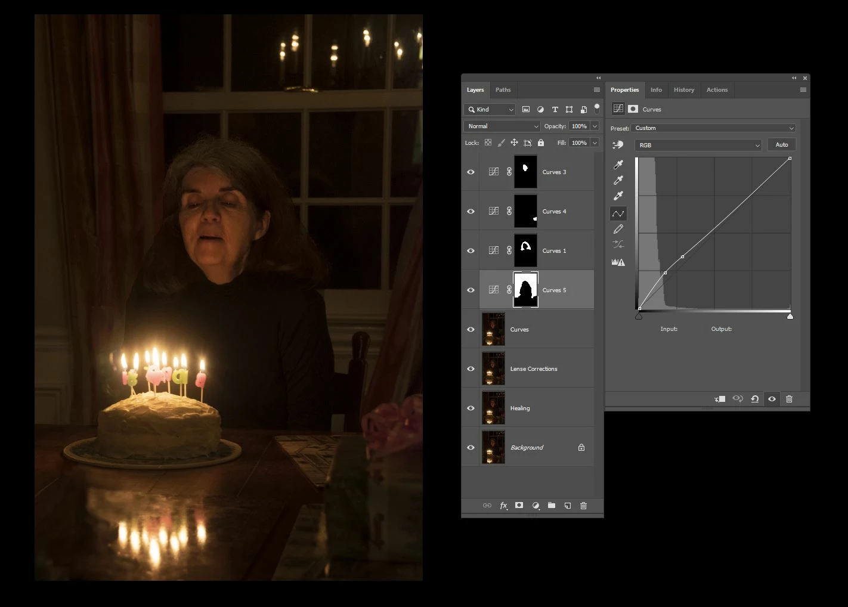Filter layers by shape layer icon
Viewport: 848px width, 607px height.
point(569,109)
